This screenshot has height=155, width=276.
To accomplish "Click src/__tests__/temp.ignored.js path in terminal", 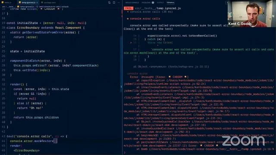I will [158, 8].
